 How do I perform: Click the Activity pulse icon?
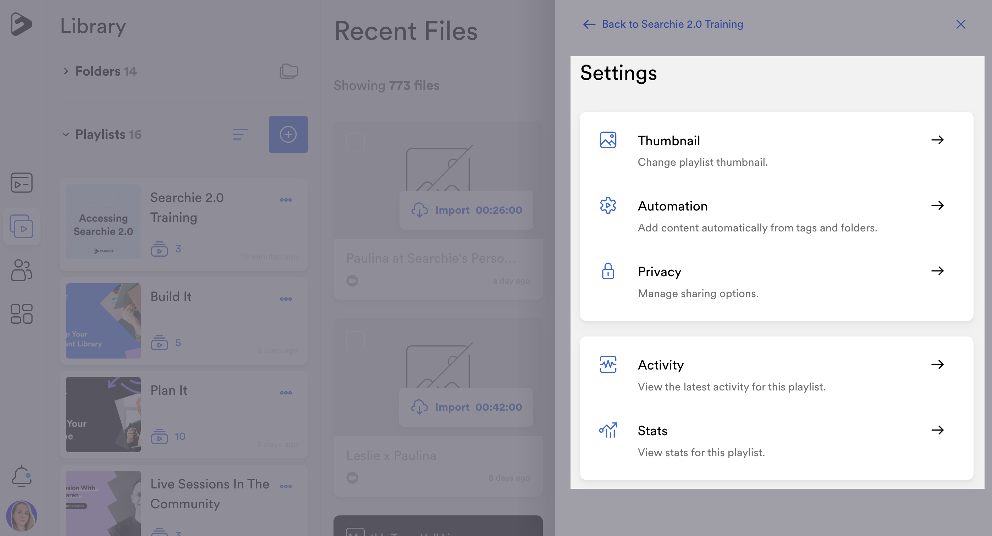pyautogui.click(x=608, y=365)
